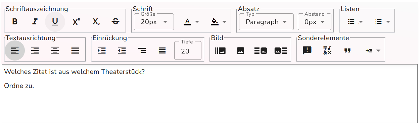Open the Paragraph type dropdown
The width and height of the screenshot is (419, 124).
click(266, 22)
